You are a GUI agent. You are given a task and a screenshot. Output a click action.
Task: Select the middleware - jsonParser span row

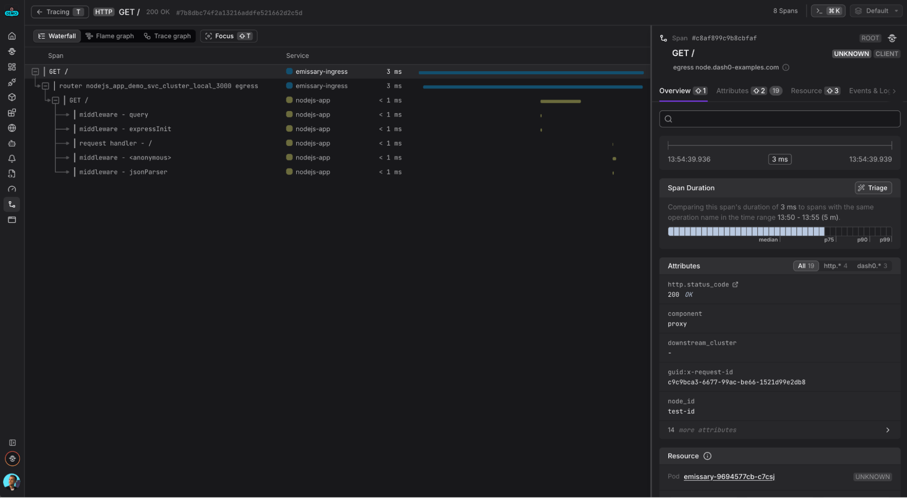pos(338,172)
